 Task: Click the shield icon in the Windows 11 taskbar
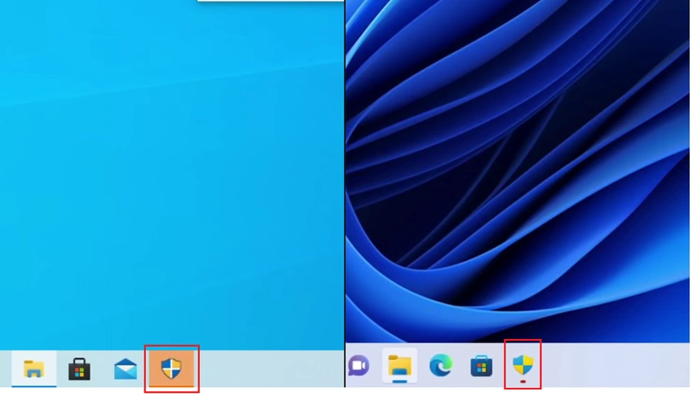click(x=523, y=365)
